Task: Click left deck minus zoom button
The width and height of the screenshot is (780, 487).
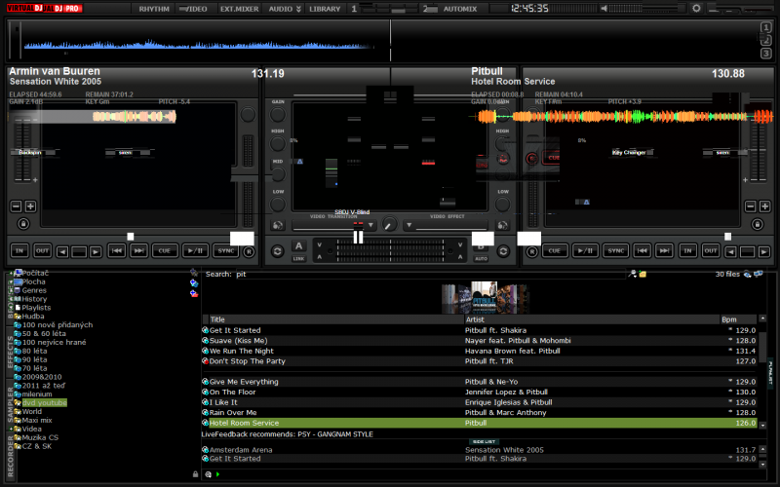Action: (x=16, y=206)
